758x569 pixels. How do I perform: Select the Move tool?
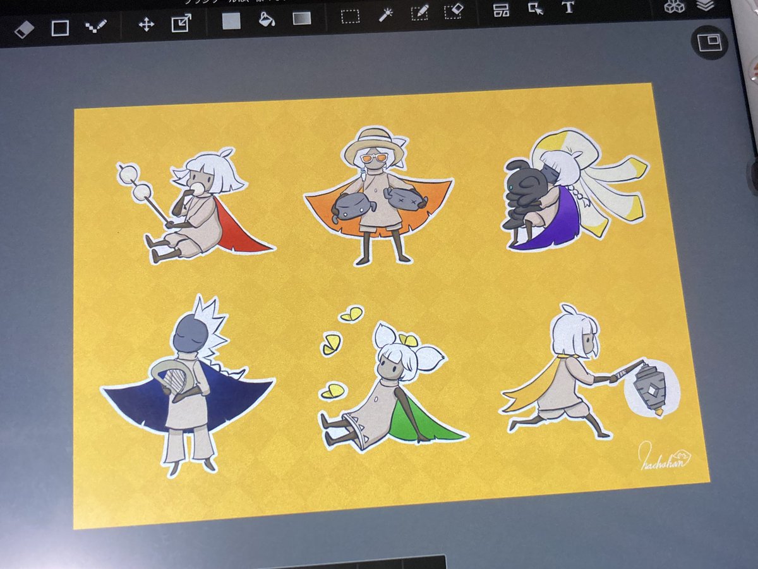pyautogui.click(x=147, y=25)
